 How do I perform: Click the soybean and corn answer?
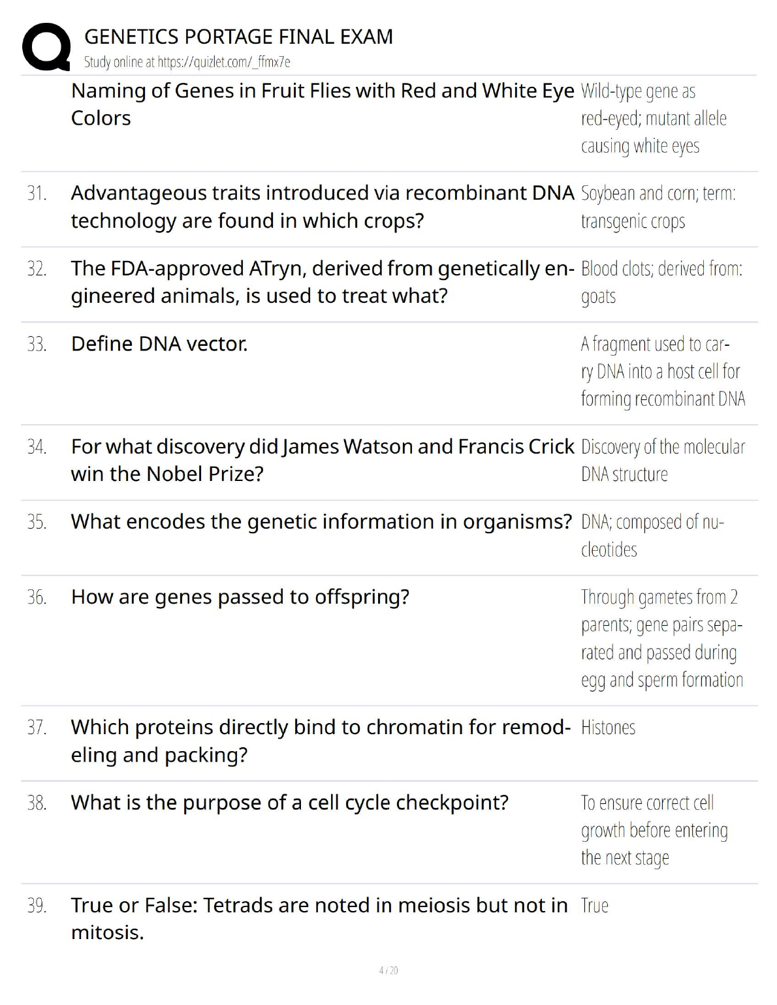[658, 207]
